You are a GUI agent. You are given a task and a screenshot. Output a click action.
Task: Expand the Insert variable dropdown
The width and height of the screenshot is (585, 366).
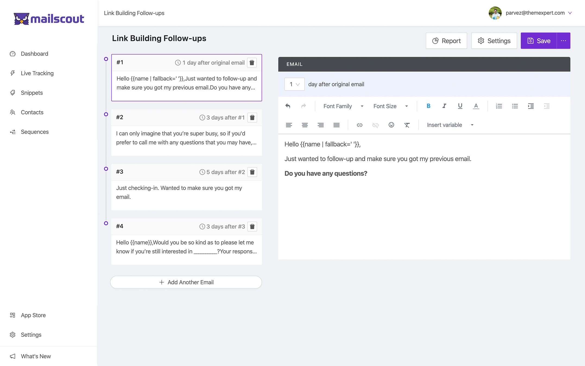[450, 125]
